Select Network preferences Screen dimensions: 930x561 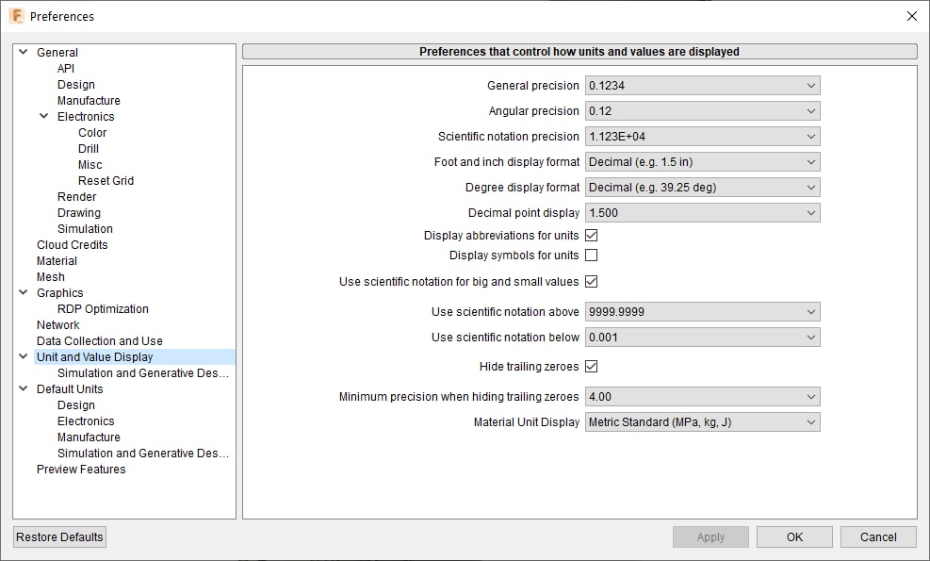pos(58,324)
